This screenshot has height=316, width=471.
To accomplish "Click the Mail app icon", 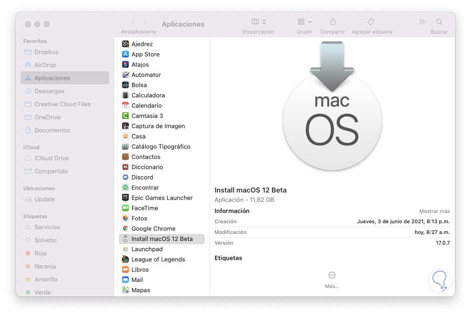I will pyautogui.click(x=125, y=280).
